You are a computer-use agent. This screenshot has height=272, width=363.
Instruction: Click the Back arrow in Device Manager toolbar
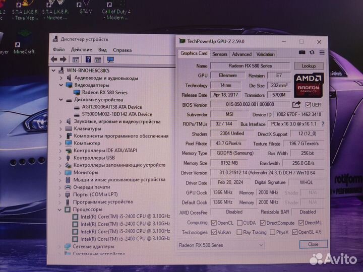point(54,59)
